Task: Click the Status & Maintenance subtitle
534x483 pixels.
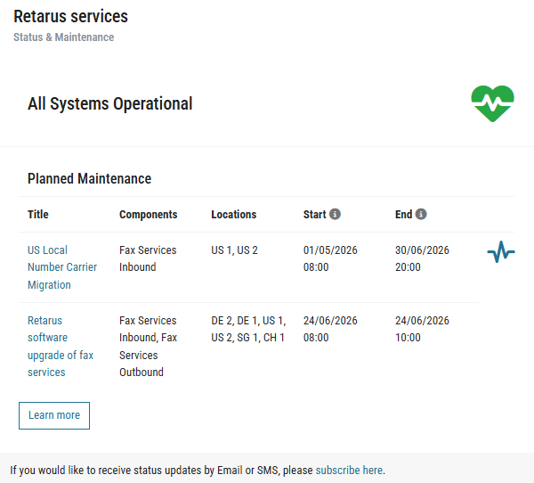Action: [64, 37]
